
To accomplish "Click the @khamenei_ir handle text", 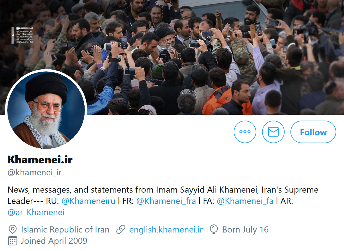I will click(x=34, y=172).
